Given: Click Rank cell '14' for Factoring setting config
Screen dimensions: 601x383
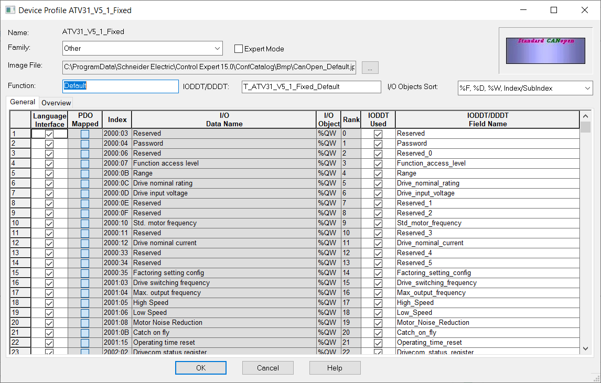Looking at the screenshot, I should click(351, 272).
